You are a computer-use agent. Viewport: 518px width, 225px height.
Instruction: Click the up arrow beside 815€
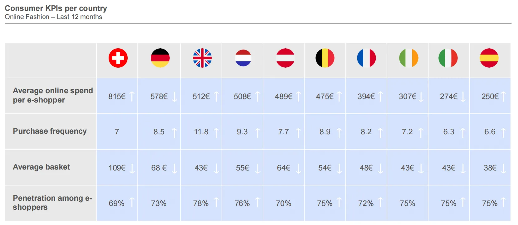(132, 96)
